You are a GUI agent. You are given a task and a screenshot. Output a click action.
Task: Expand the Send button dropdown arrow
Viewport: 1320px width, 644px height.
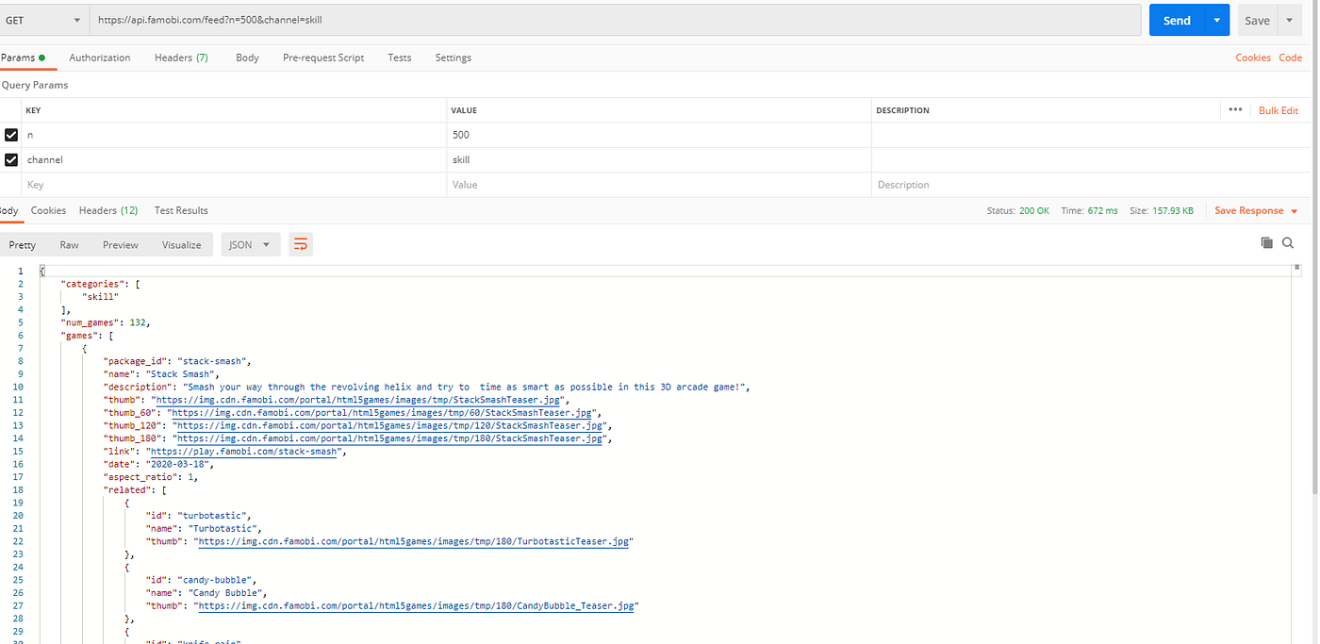1217,20
